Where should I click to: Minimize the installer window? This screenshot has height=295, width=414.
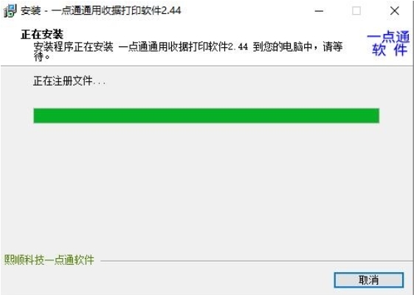pos(319,11)
